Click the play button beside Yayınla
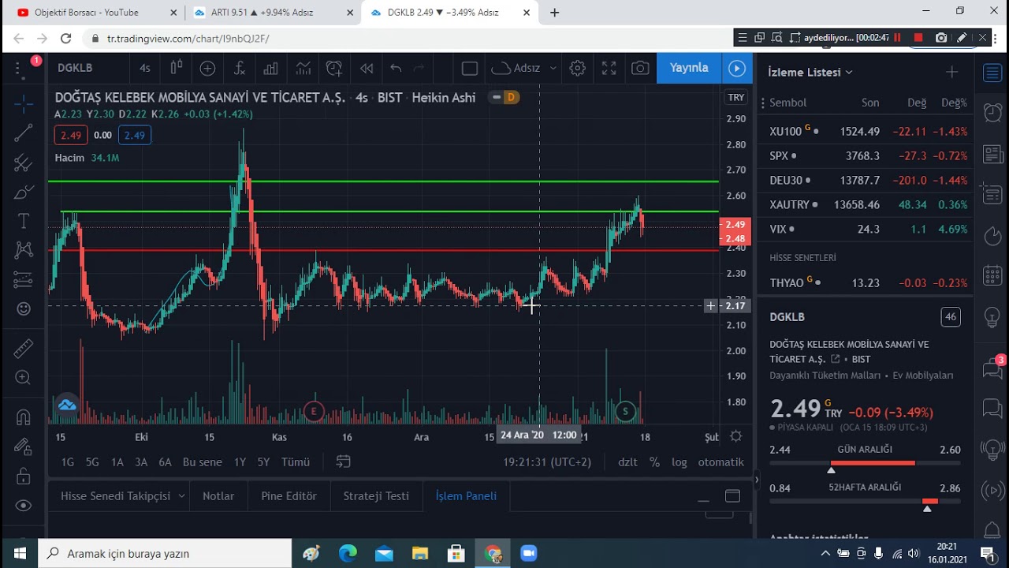This screenshot has height=568, width=1009. 737,68
